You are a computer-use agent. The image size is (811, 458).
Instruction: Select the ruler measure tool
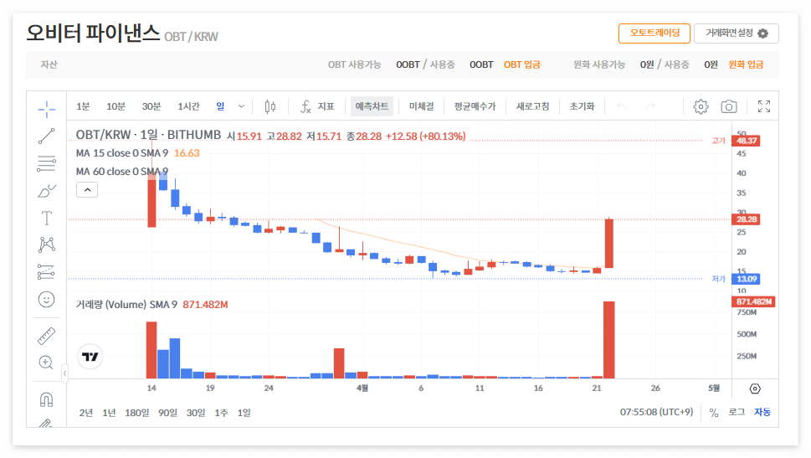click(x=47, y=336)
